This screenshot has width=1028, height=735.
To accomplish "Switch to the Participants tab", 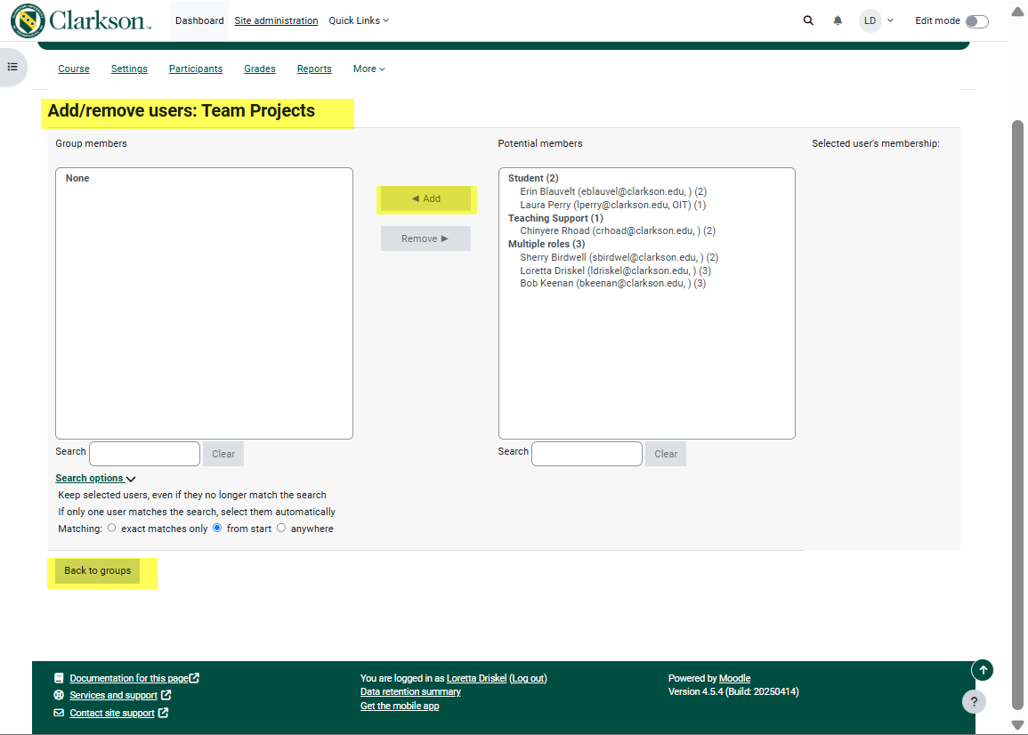I will coord(196,69).
